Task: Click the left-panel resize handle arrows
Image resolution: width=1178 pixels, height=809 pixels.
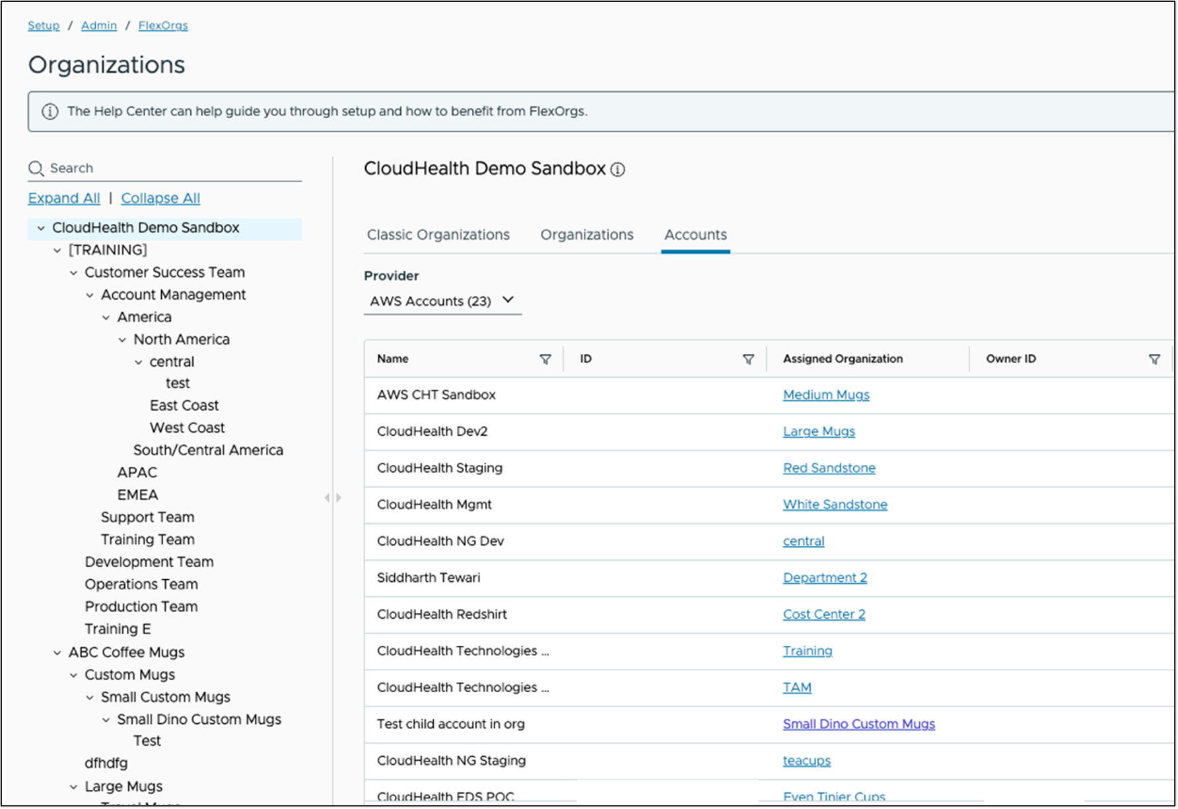Action: point(333,497)
